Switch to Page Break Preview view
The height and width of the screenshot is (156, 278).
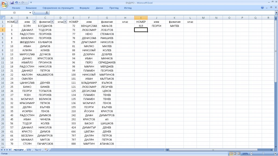tap(239, 153)
